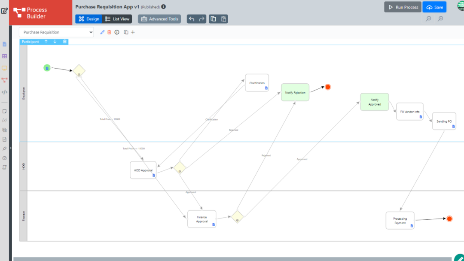Select the Fill Vendor Info activity
The width and height of the screenshot is (464, 261).
click(410, 112)
